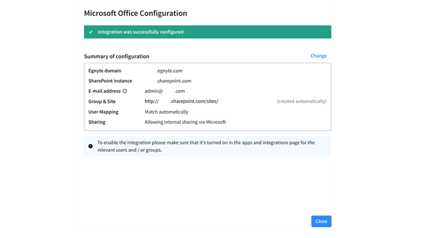Select "Allowing internal sharing via Microsoft" text

click(185, 122)
